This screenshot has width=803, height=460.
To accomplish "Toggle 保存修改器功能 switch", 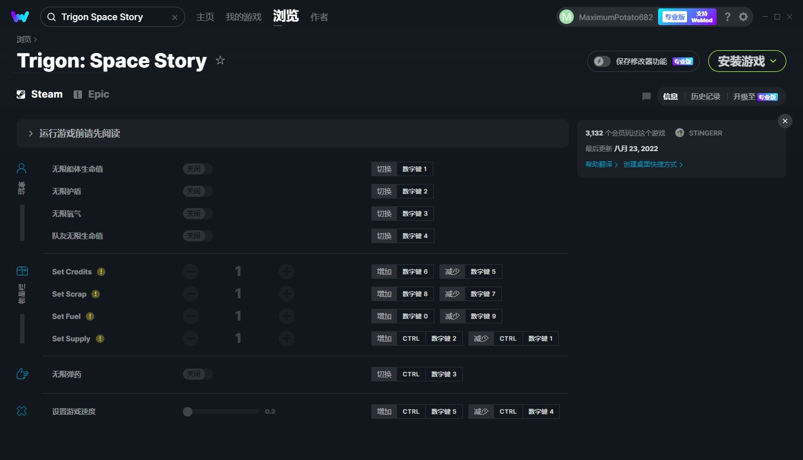I will coord(602,61).
